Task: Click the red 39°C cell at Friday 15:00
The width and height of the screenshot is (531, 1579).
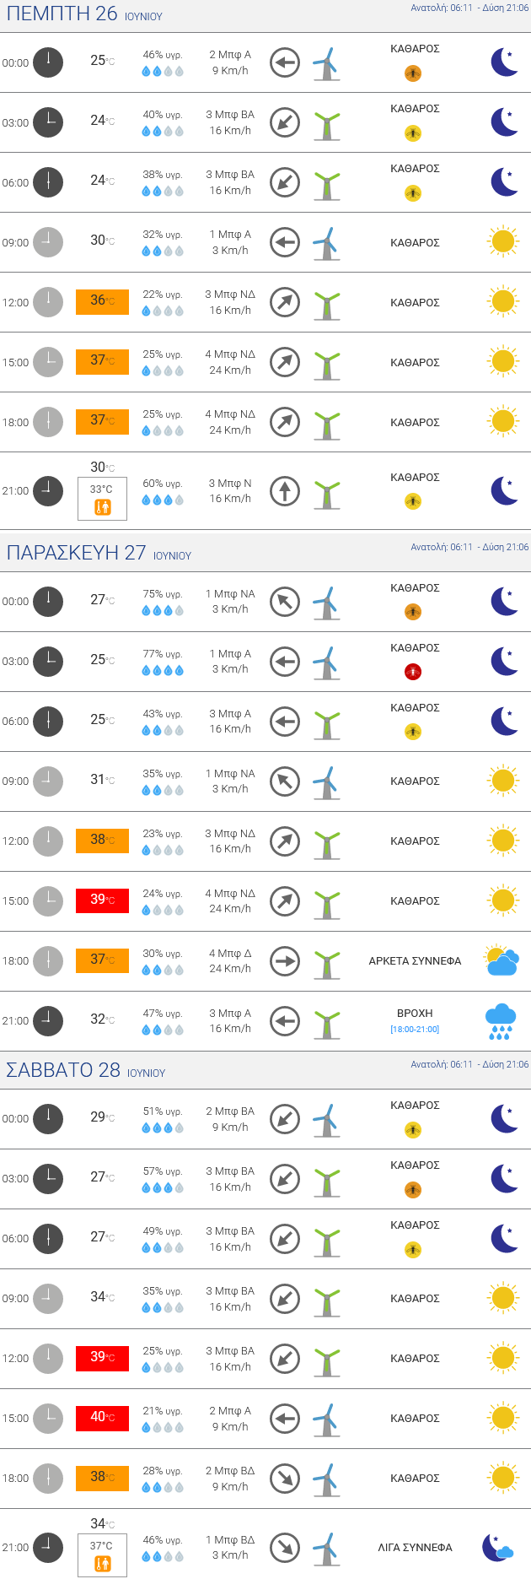Action: coord(102,900)
